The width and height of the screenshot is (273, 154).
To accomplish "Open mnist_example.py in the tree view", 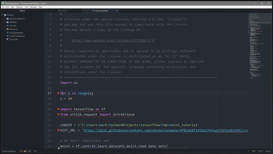I will pos(16,33).
